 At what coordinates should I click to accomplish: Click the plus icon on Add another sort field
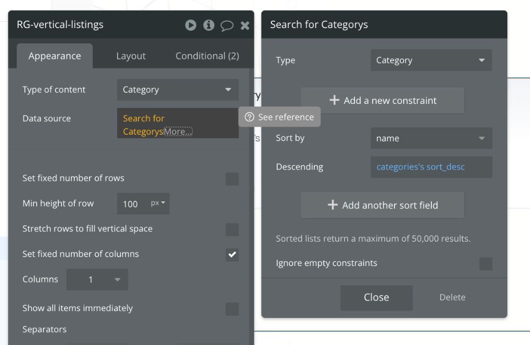pos(333,205)
